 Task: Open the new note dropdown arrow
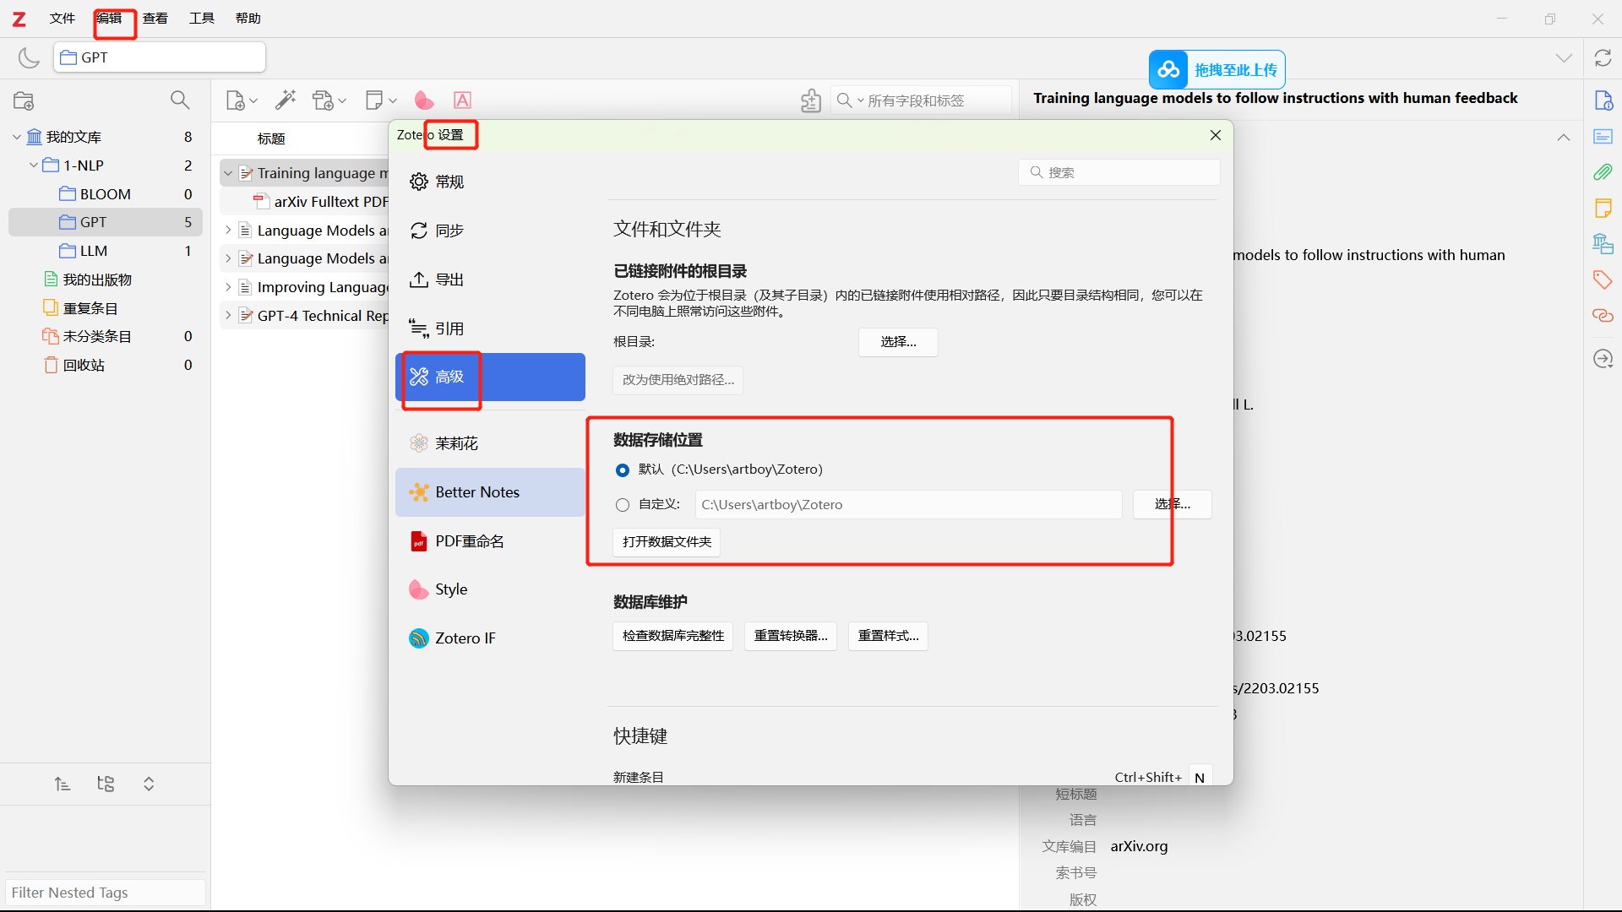[x=393, y=101]
